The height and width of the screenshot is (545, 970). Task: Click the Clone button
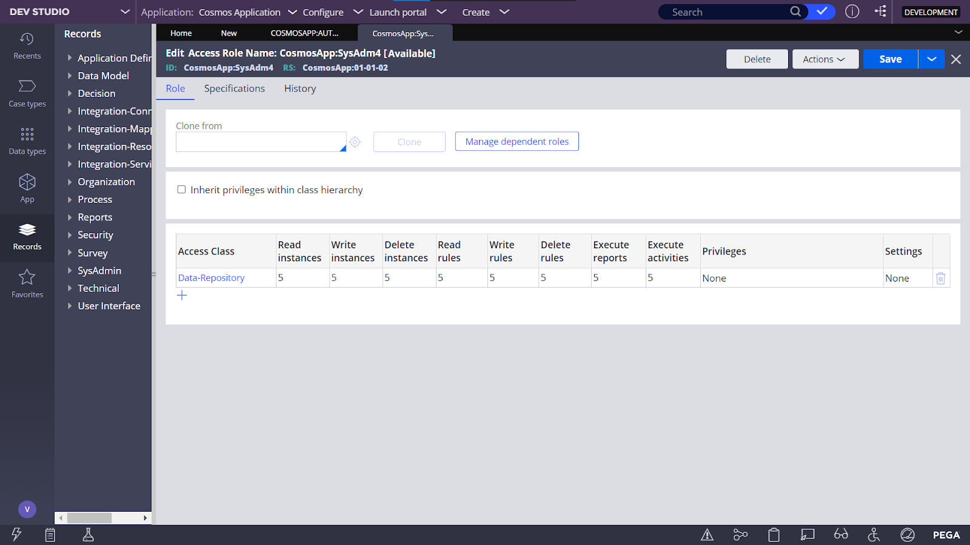pos(409,142)
